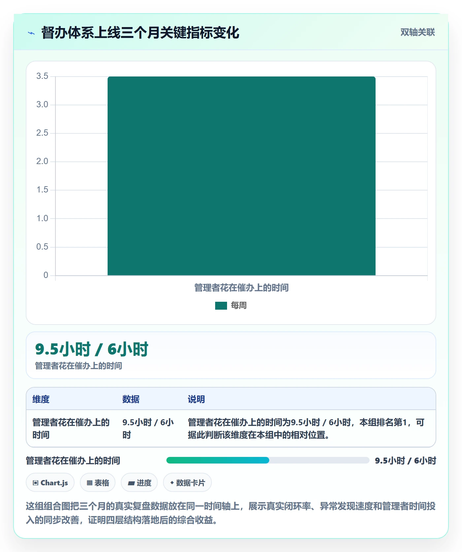This screenshot has width=462, height=552.
Task: Click the large 9.5小时 / 6小时 card value
Action: 92,349
